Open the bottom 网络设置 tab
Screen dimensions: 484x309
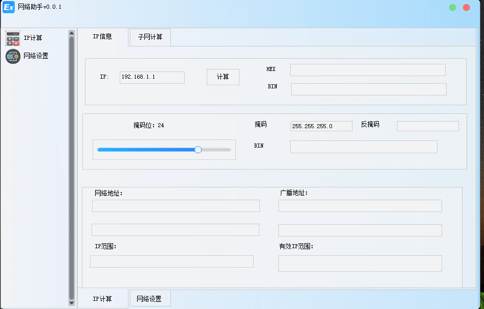149,299
